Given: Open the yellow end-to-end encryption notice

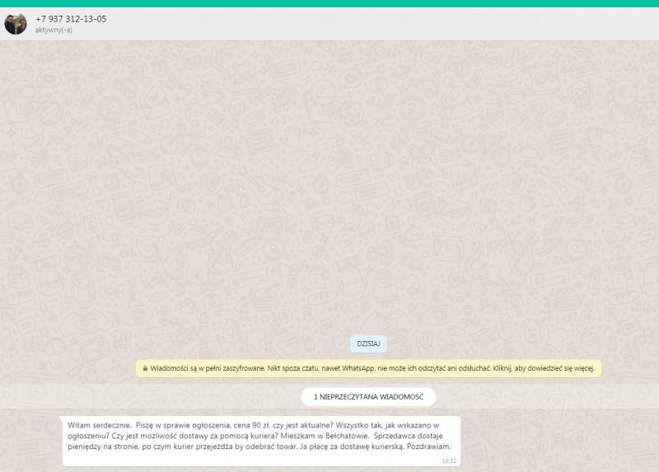Looking at the screenshot, I should (368, 369).
